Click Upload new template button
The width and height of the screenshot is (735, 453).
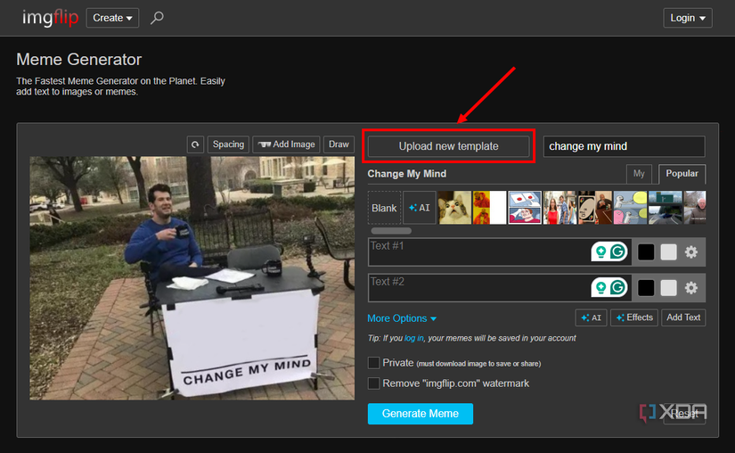tap(449, 146)
